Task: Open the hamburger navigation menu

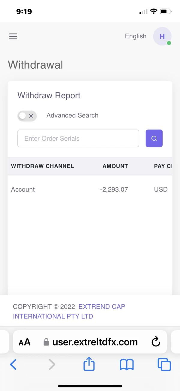Action: 13,36
